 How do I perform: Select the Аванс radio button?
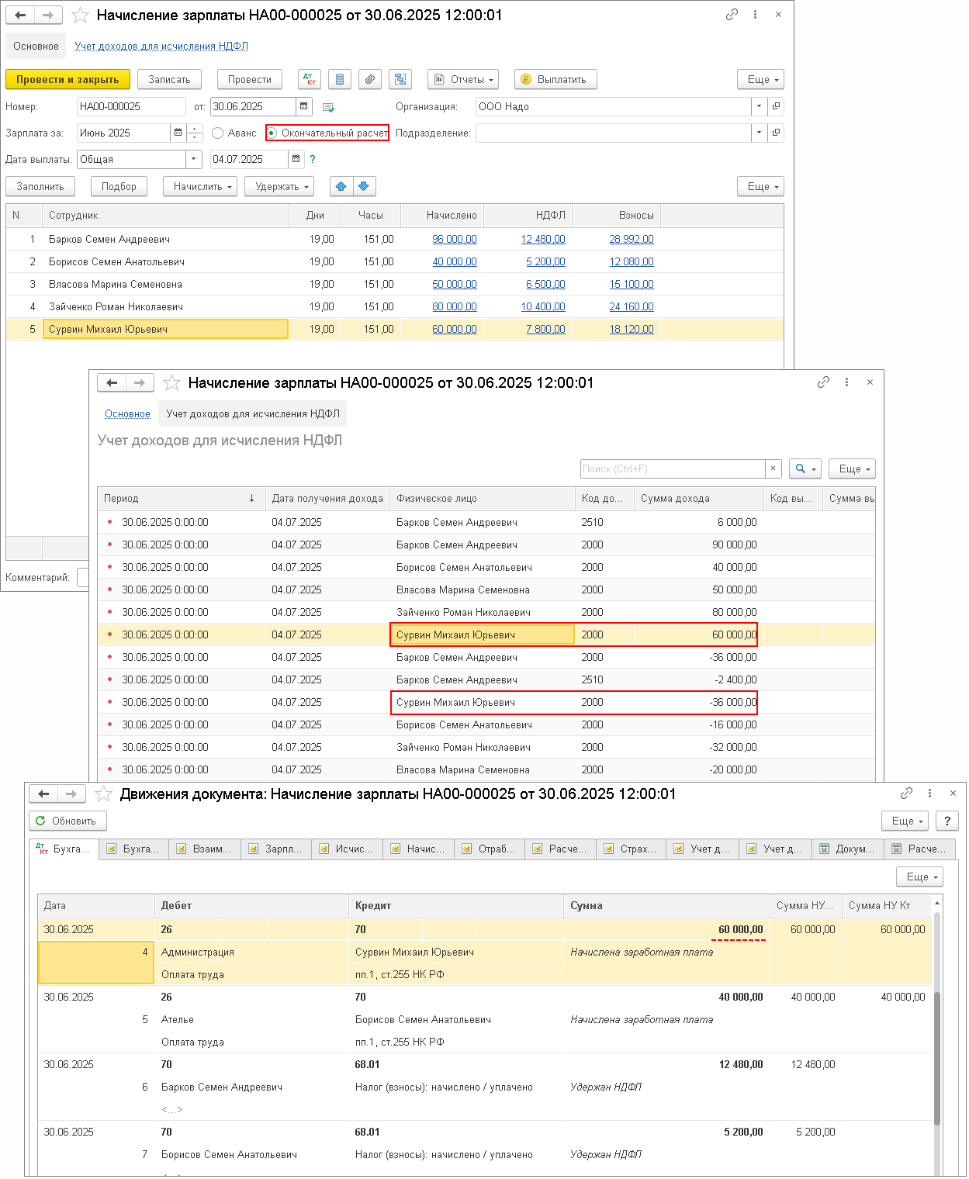pyautogui.click(x=218, y=133)
